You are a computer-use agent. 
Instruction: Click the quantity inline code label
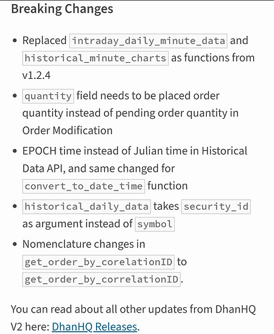pyautogui.click(x=48, y=96)
